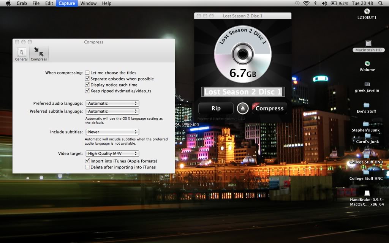The height and width of the screenshot is (243, 389).
Task: Open the volume control icon
Action: [324, 3]
